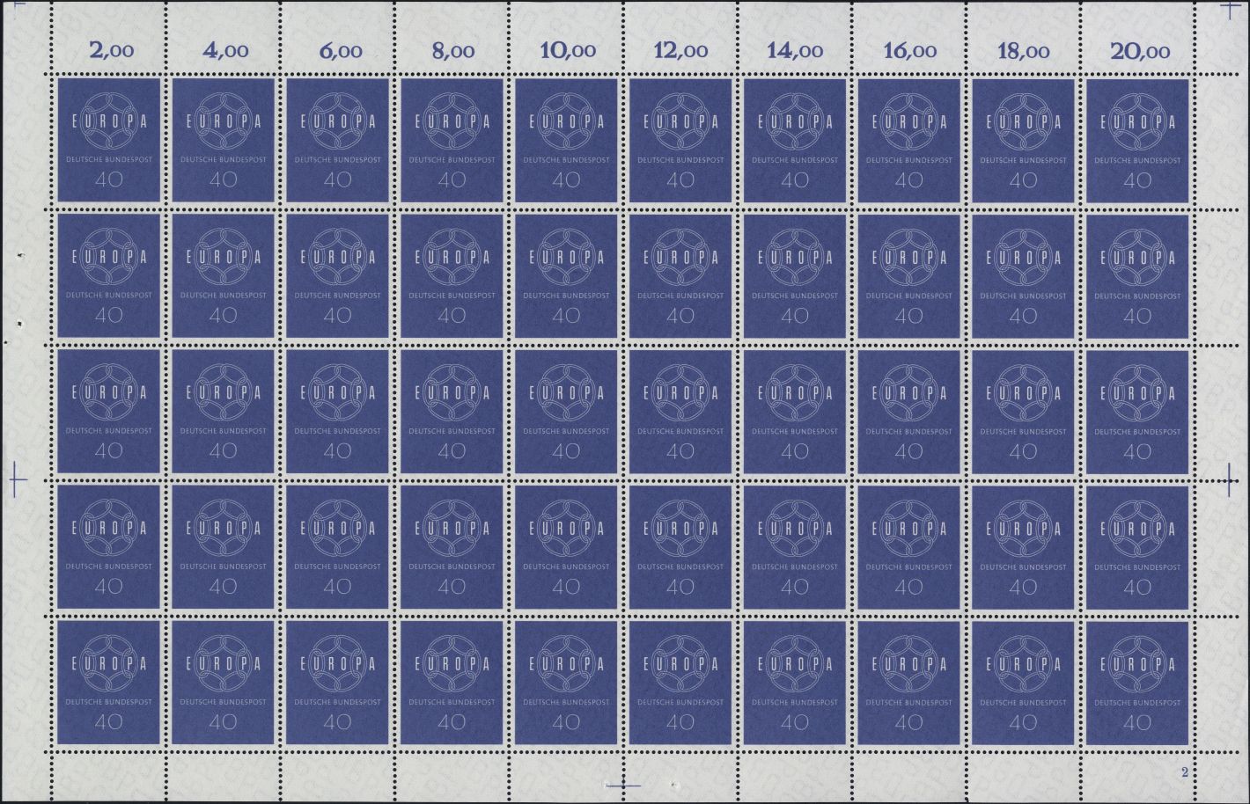Click the 2,00 margin value at top

112,51
